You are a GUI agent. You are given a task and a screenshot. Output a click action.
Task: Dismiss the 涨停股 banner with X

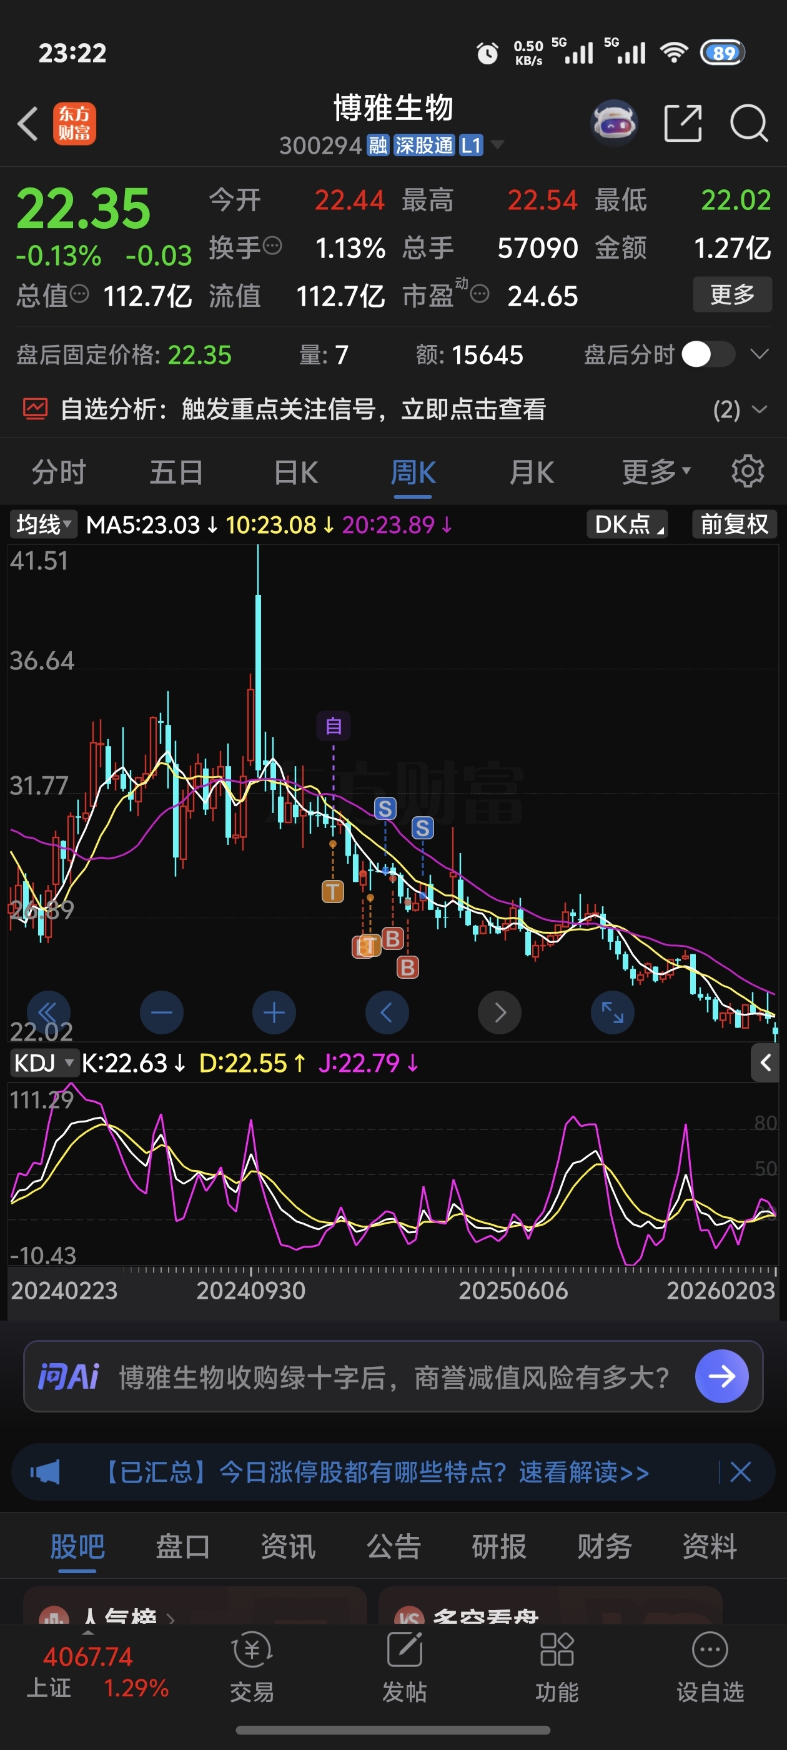(x=740, y=1472)
